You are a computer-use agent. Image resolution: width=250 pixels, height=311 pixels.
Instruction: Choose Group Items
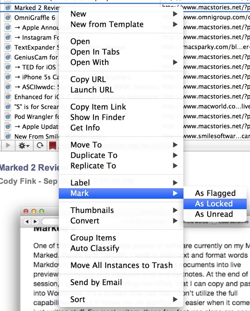(x=121, y=238)
